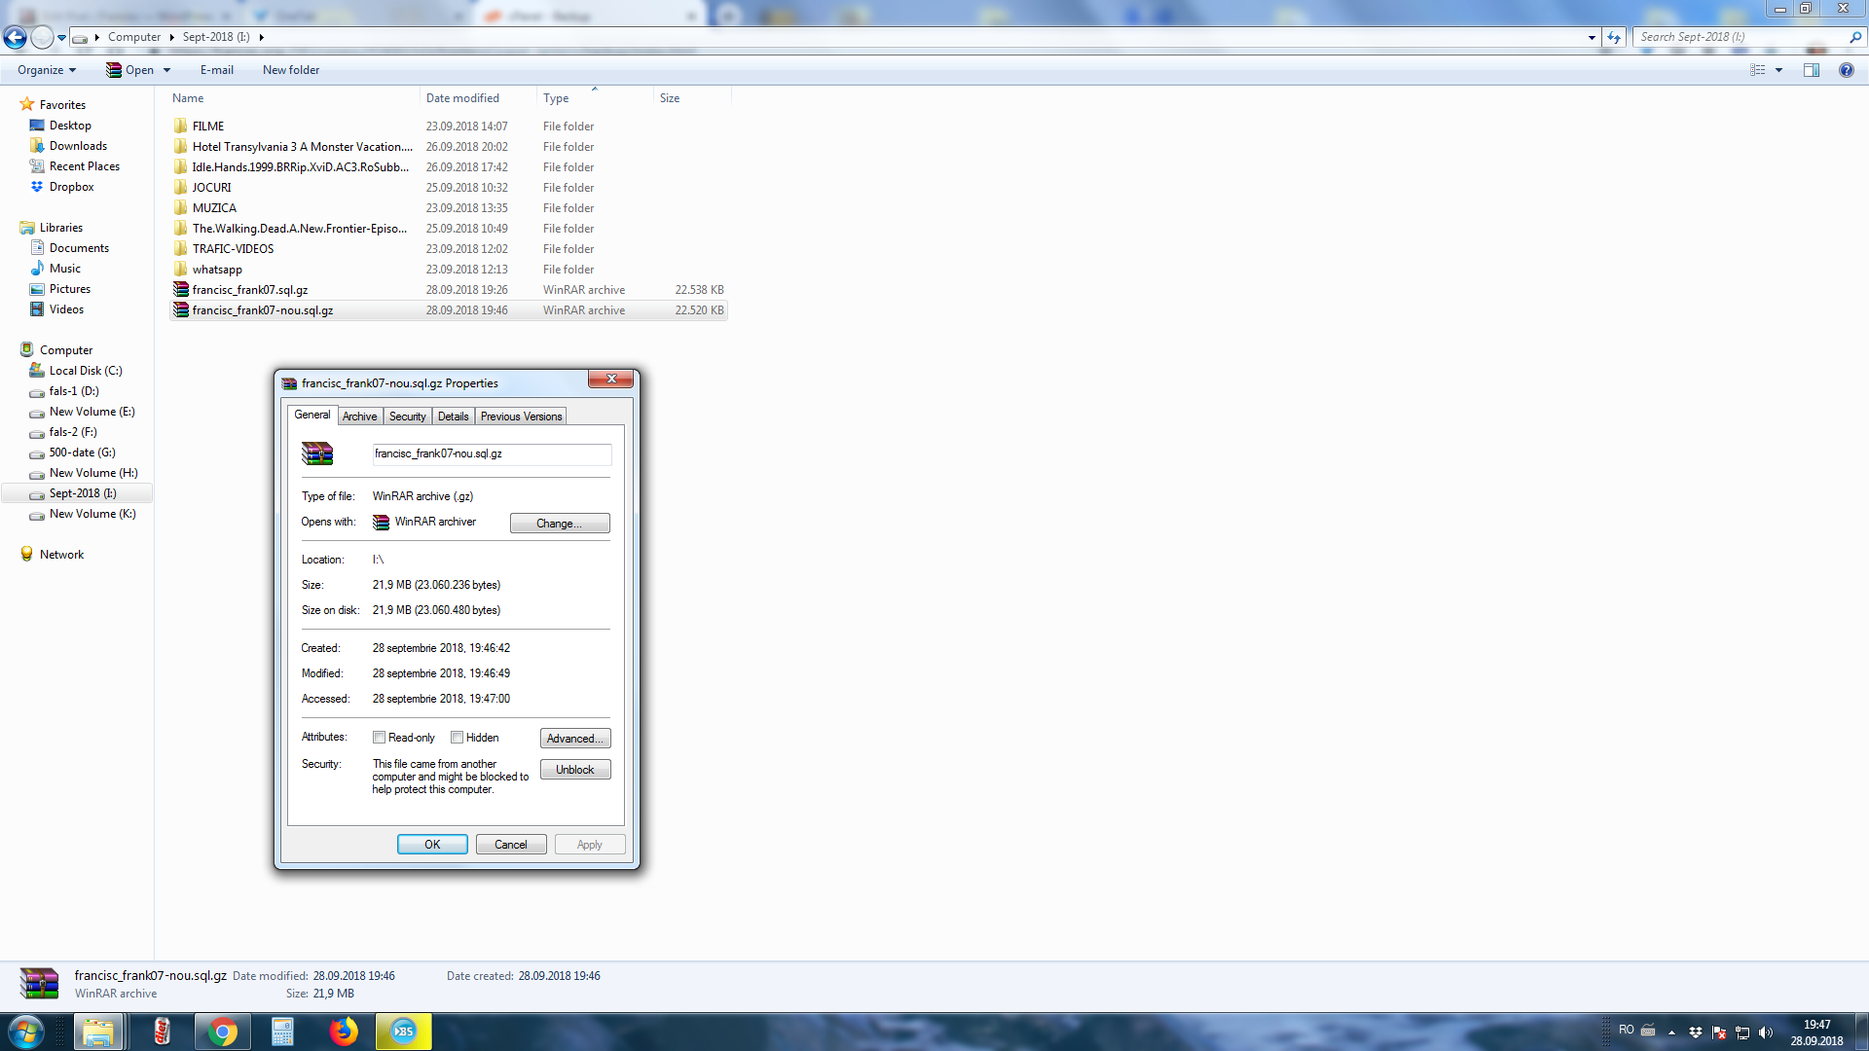Open Calculator from the taskbar
Screen dimensions: 1869x1051
coord(282,1032)
